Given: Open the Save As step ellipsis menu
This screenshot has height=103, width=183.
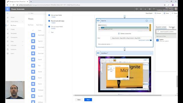Looking at the screenshot, I should pos(151,21).
